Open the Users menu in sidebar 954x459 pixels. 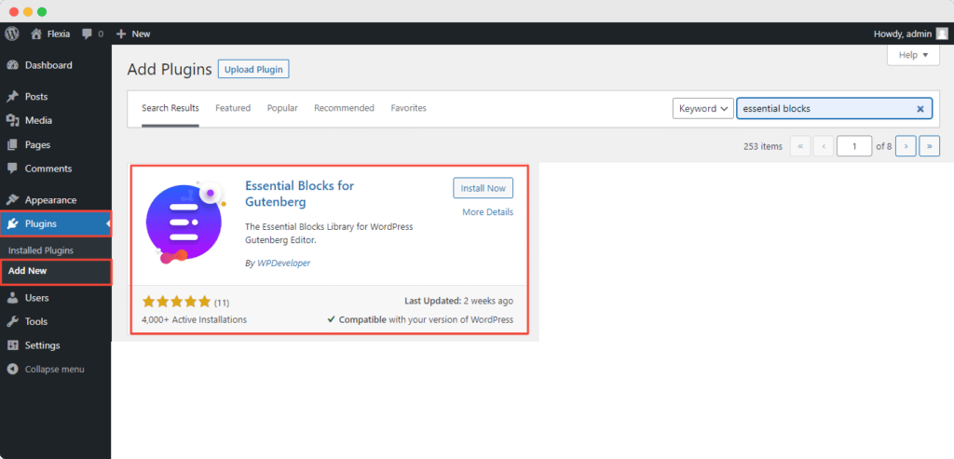coord(36,298)
